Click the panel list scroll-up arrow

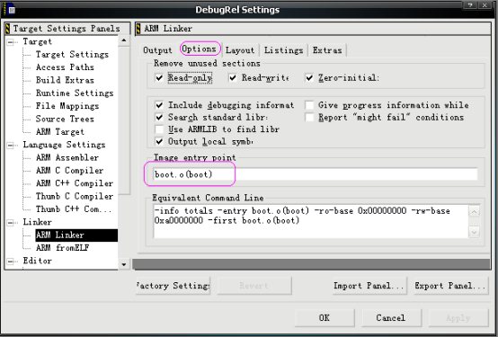(x=124, y=40)
